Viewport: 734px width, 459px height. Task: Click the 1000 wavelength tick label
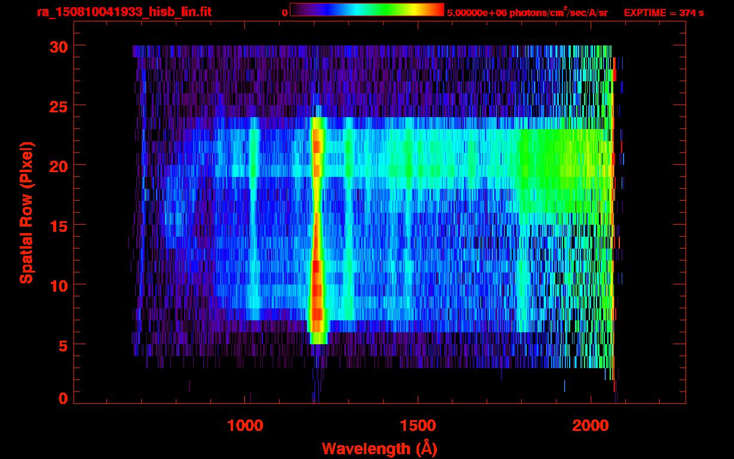pos(245,426)
